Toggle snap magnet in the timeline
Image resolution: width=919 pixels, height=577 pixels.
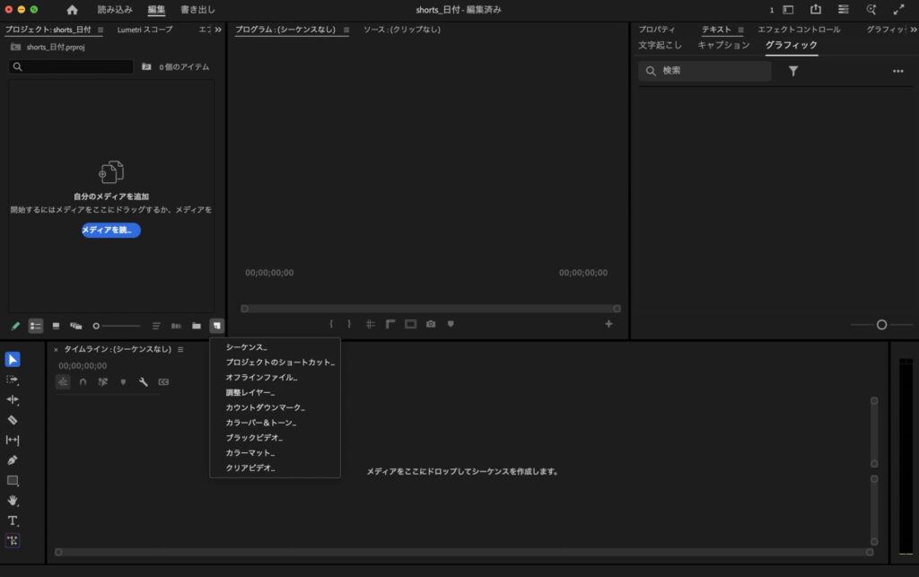pos(83,382)
